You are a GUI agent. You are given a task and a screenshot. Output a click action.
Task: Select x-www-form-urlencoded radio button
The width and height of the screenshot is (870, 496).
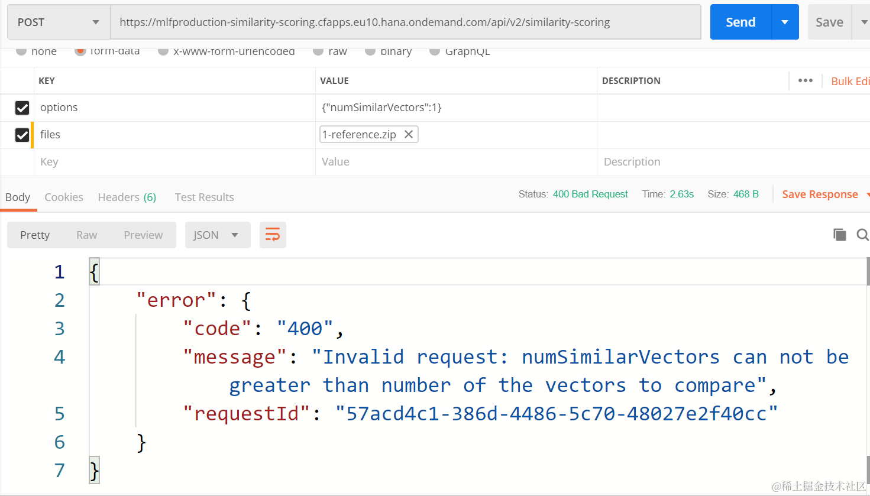click(x=163, y=51)
